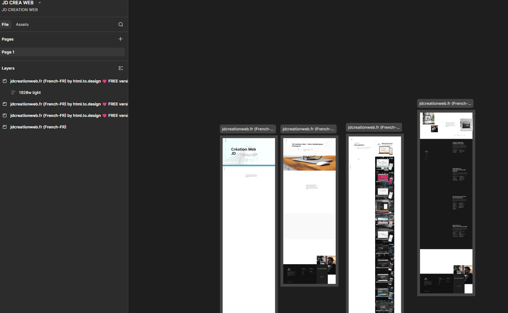Click the section icon next to 1920w light
508x313 pixels.
coord(13,93)
